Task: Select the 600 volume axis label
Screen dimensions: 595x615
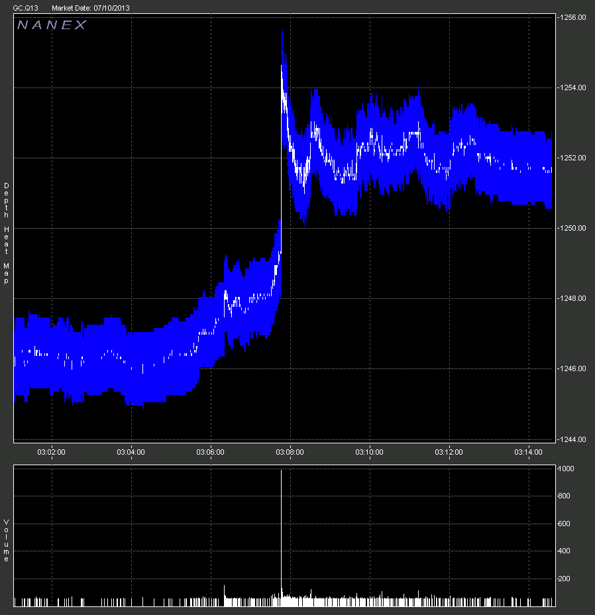Action: [x=565, y=524]
